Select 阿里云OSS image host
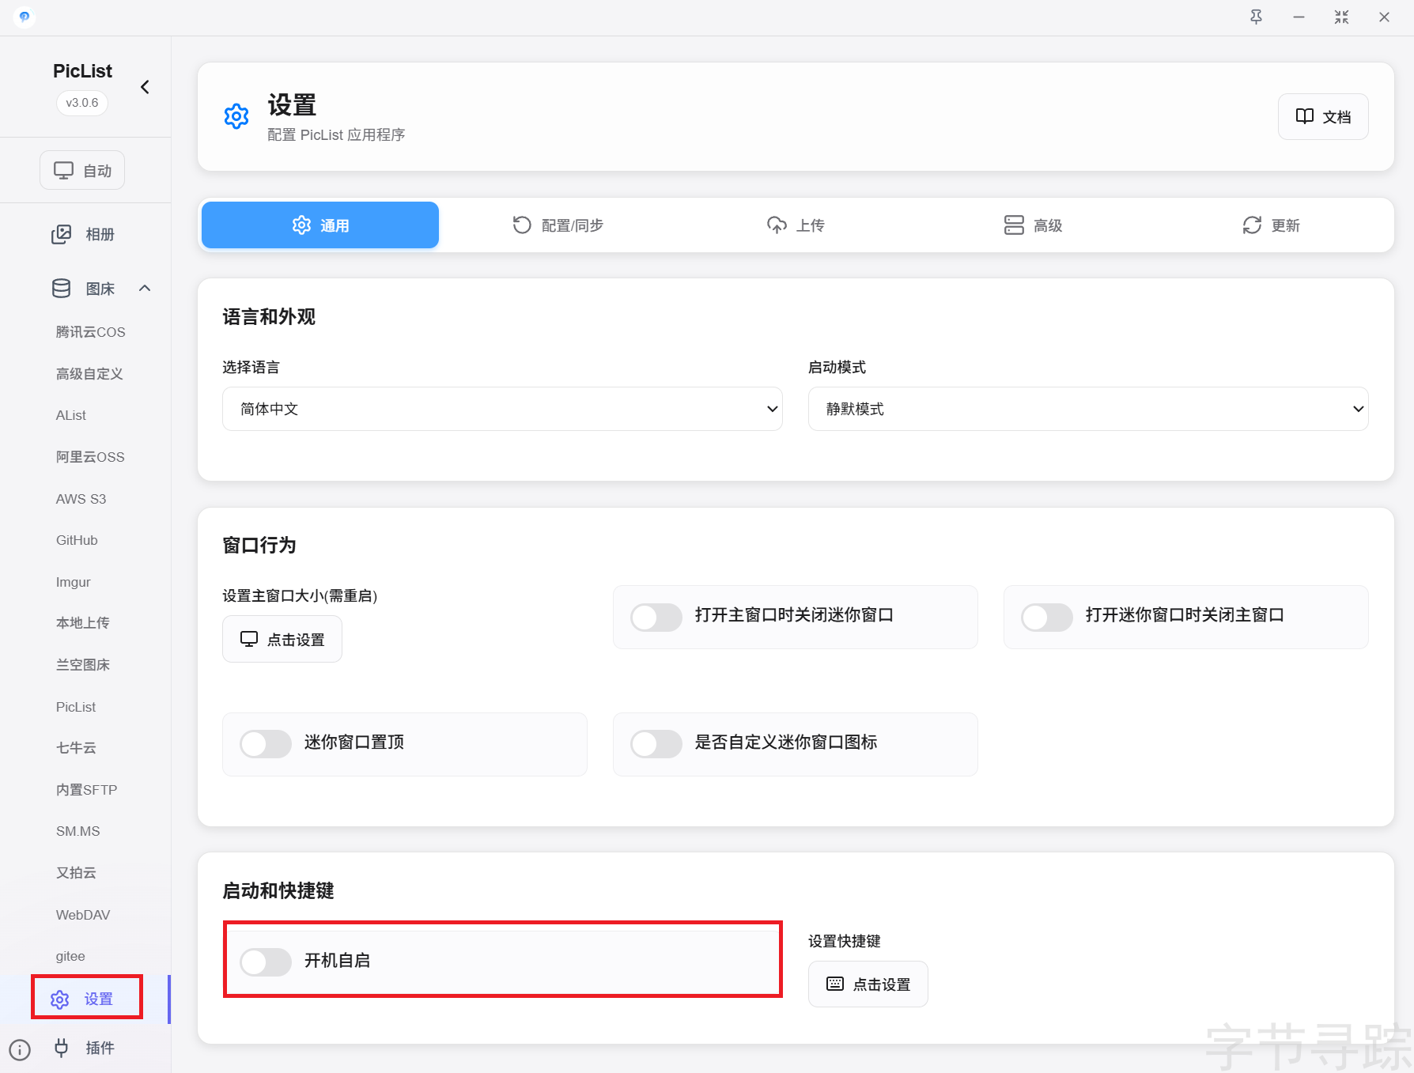 click(x=90, y=457)
